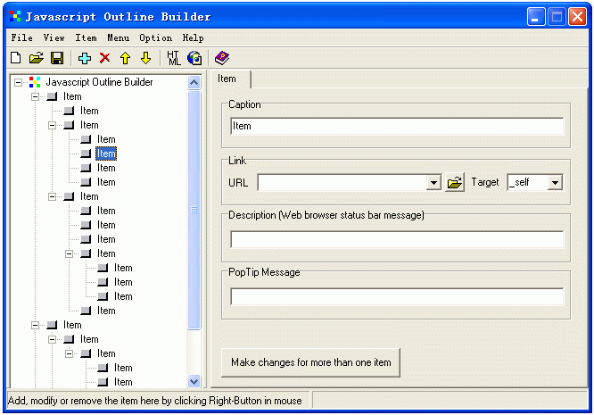Open a file with the folder toolbar icon
594x415 pixels.
37,58
